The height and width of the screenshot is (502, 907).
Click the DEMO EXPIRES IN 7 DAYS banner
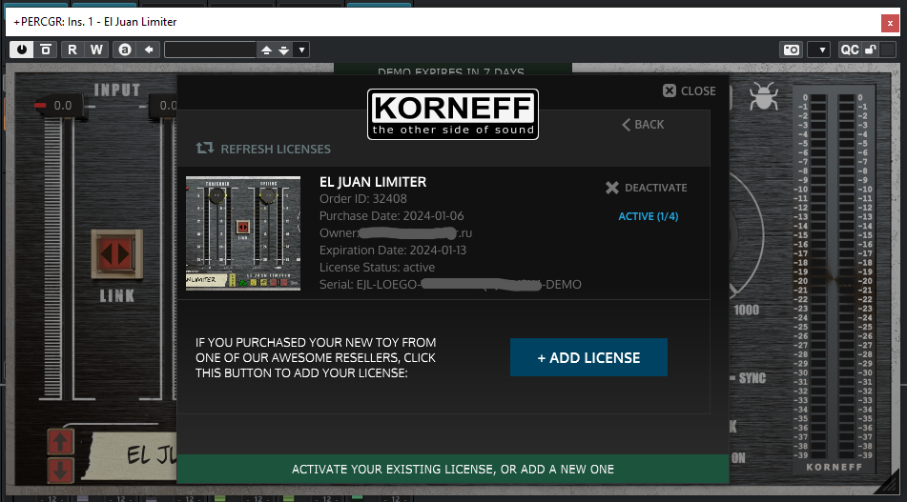point(453,69)
